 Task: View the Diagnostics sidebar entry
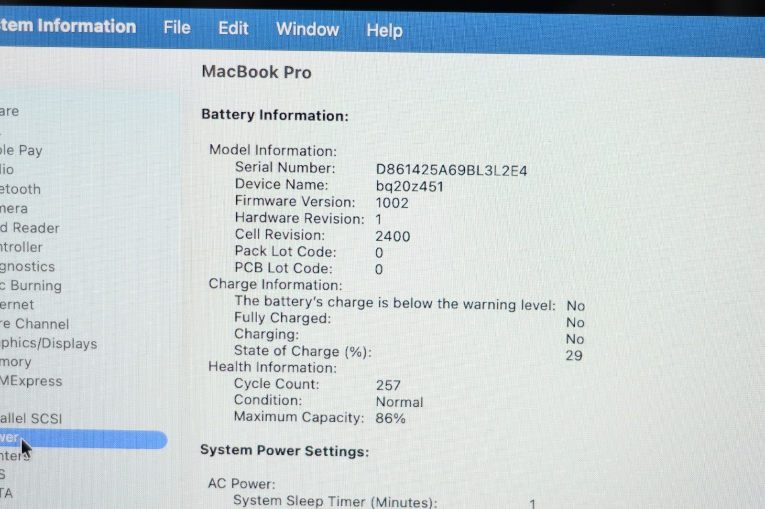tap(28, 266)
